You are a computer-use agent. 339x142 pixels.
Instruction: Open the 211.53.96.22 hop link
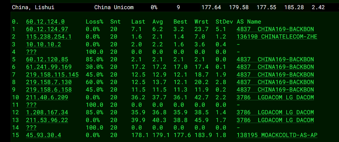[47, 120]
